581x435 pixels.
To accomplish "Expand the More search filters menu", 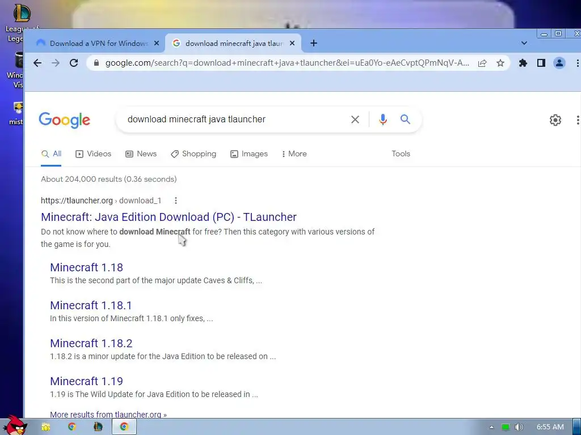I will pyautogui.click(x=294, y=154).
